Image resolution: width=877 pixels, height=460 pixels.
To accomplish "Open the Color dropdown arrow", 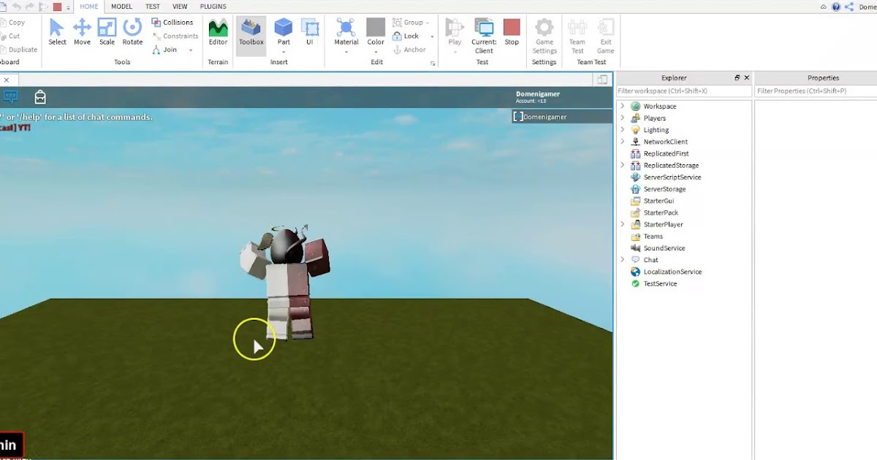I will pyautogui.click(x=376, y=51).
